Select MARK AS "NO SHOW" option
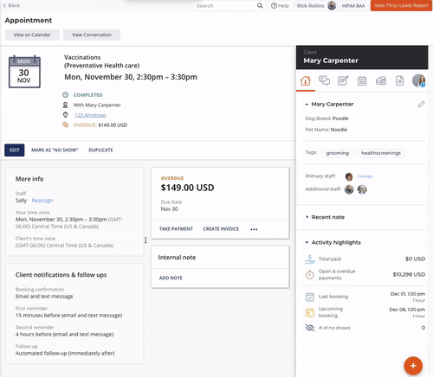 coord(55,150)
